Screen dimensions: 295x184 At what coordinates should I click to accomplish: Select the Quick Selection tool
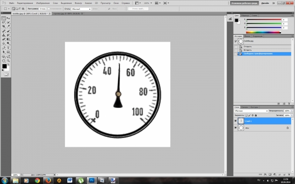8,23
